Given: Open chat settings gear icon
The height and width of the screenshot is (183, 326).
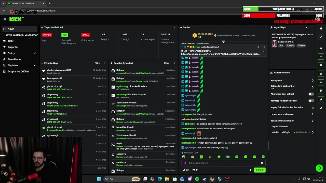Looking at the screenshot, I should 250,170.
